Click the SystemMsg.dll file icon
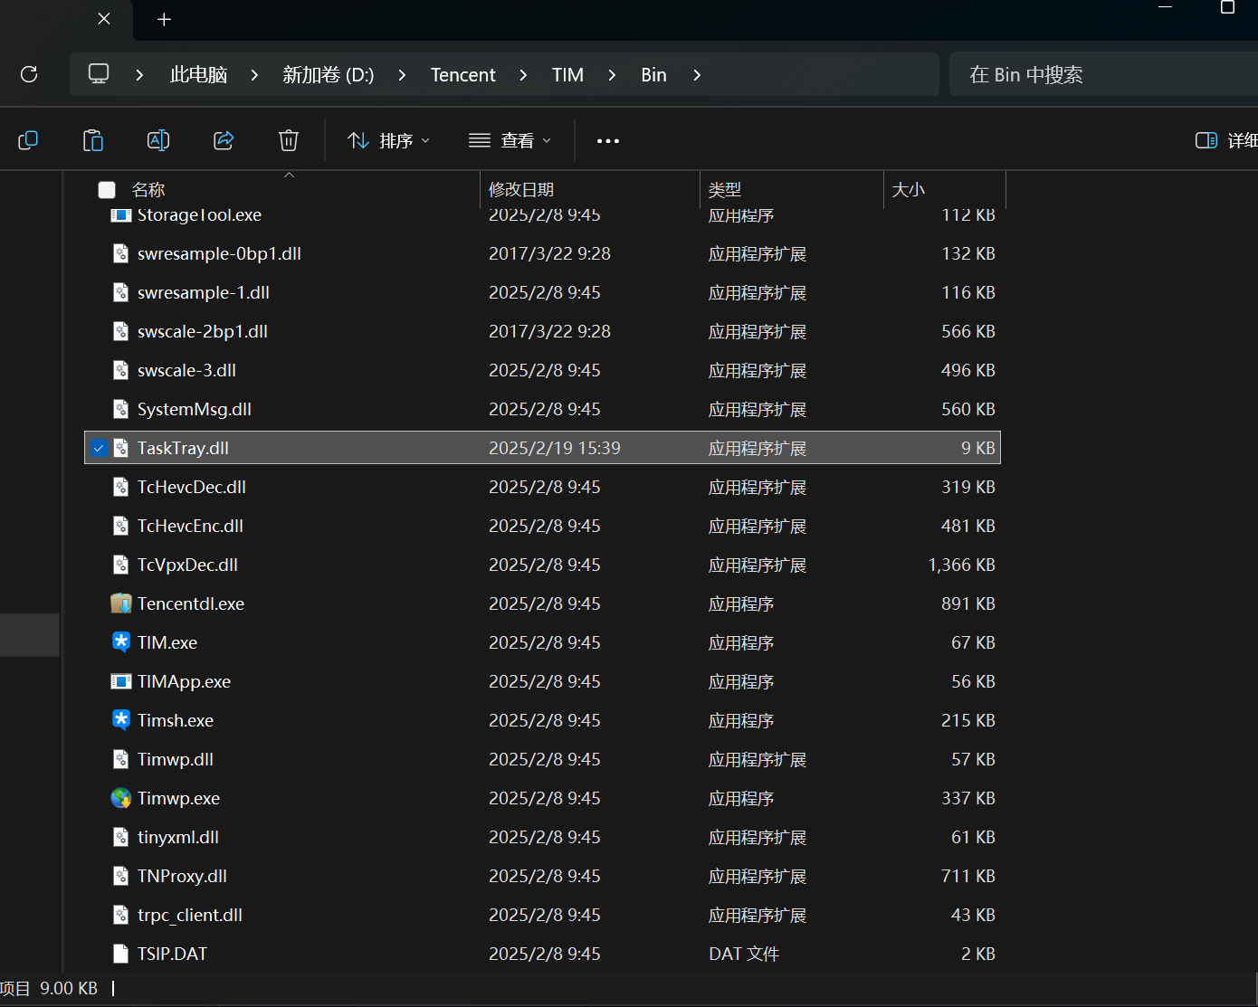Image resolution: width=1258 pixels, height=1007 pixels. click(120, 409)
